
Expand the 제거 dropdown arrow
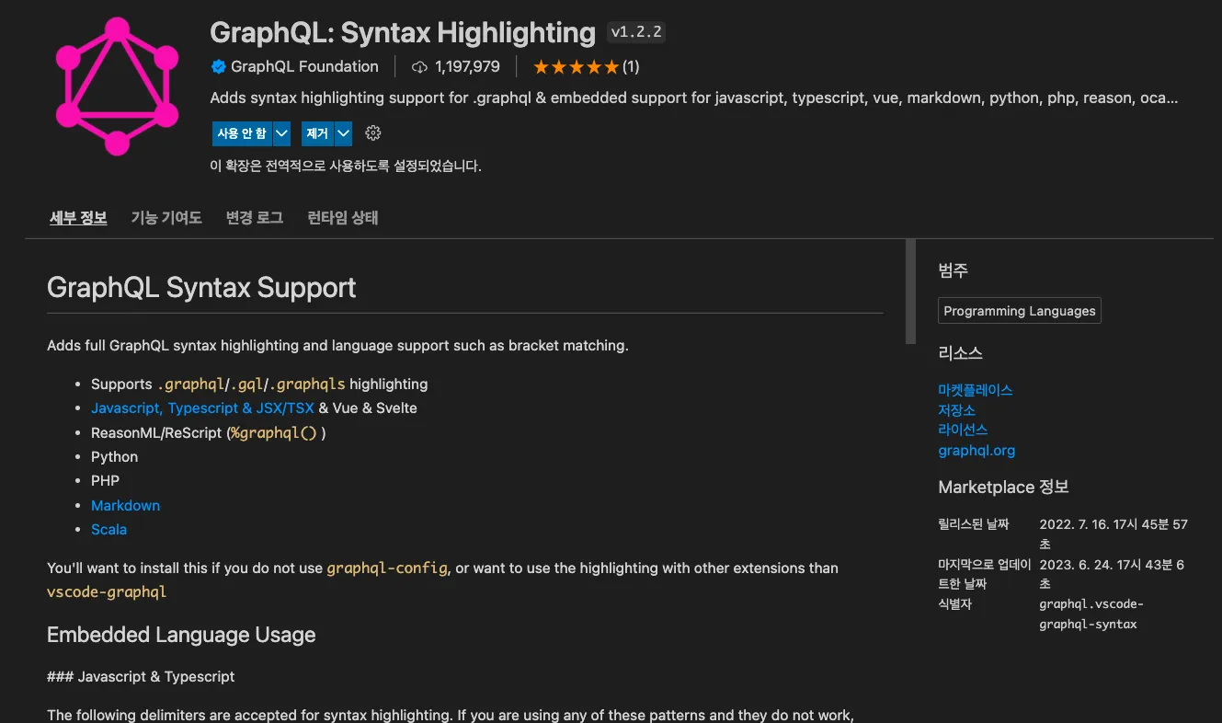[x=344, y=133]
